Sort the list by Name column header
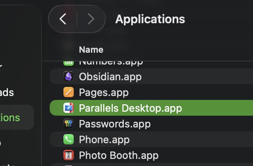Viewport: 253px width, 166px height. 91,50
